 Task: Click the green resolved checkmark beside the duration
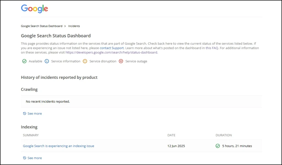pyautogui.click(x=218, y=146)
